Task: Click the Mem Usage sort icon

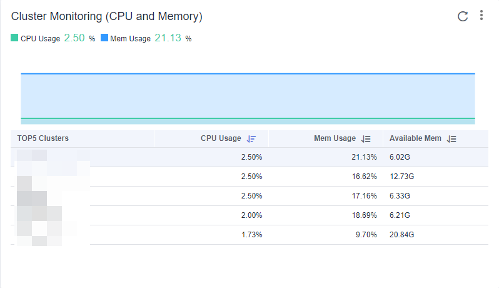Action: coord(366,139)
